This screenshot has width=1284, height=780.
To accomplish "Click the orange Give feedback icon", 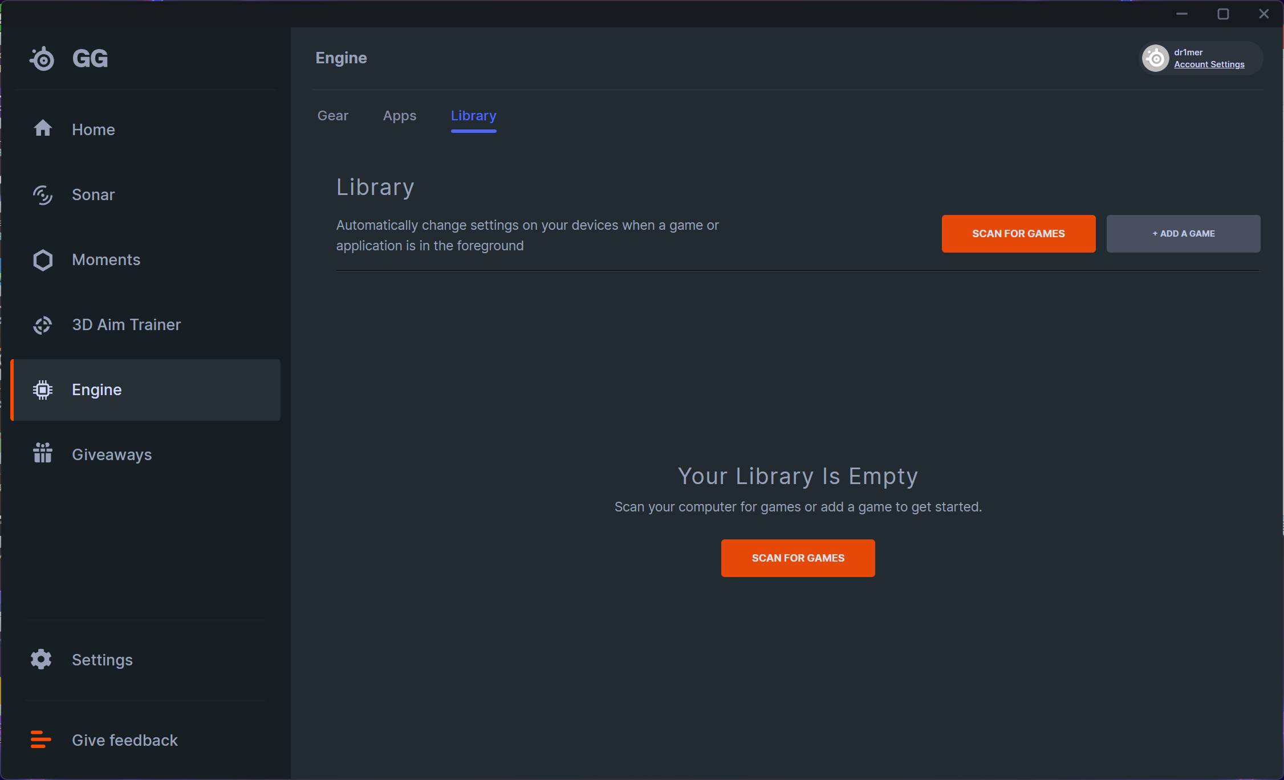I will pyautogui.click(x=40, y=740).
